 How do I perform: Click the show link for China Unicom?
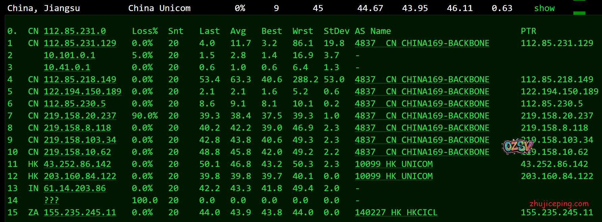pyautogui.click(x=544, y=8)
